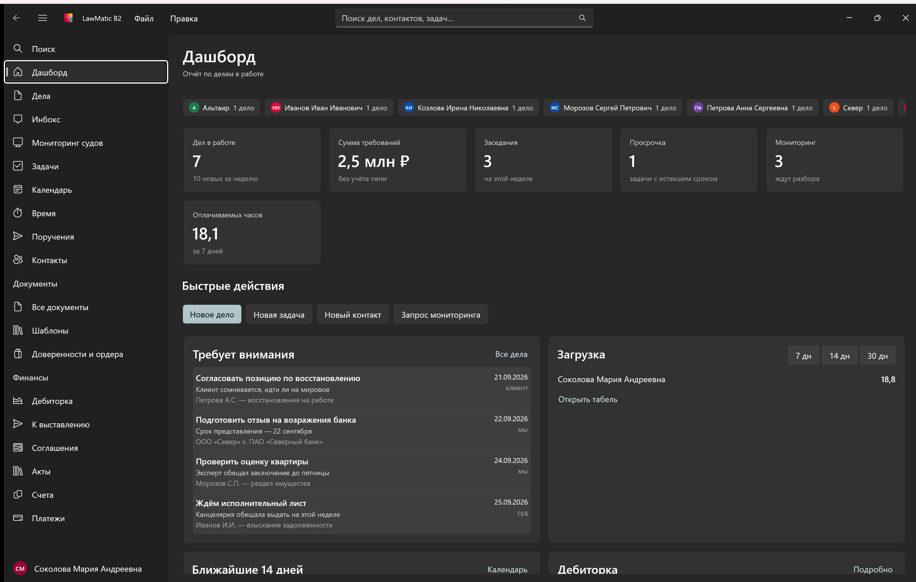Click the Акты library icon

18,471
